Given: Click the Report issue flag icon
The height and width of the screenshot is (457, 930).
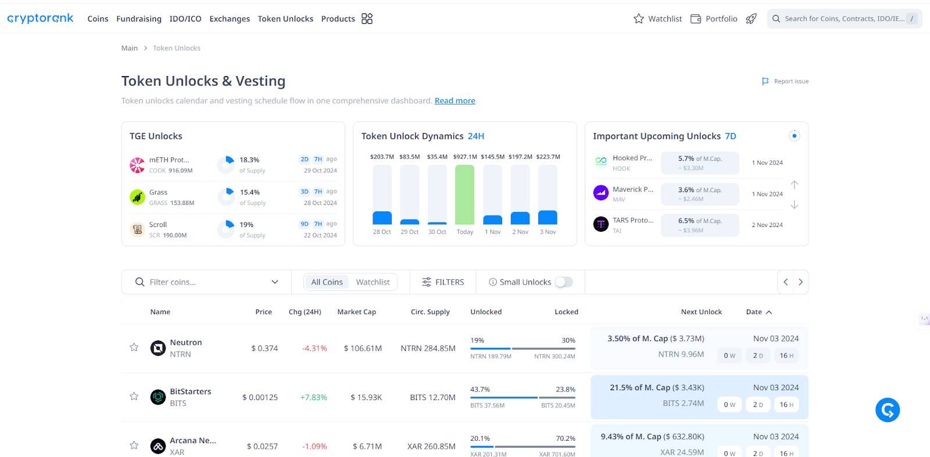Looking at the screenshot, I should pos(766,81).
